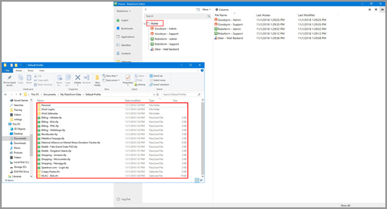Open Easy access dropdown in Explorer ribbon
Image resolution: width=387 pixels, height=209 pixels.
click(x=111, y=81)
